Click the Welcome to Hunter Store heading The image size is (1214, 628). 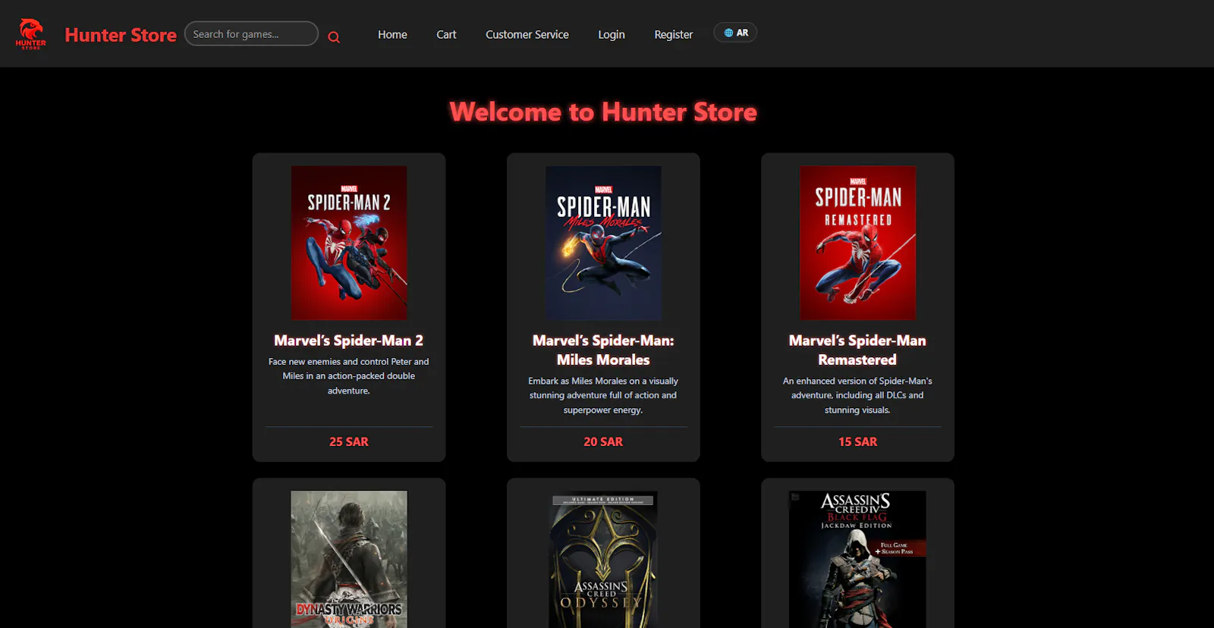pos(603,112)
